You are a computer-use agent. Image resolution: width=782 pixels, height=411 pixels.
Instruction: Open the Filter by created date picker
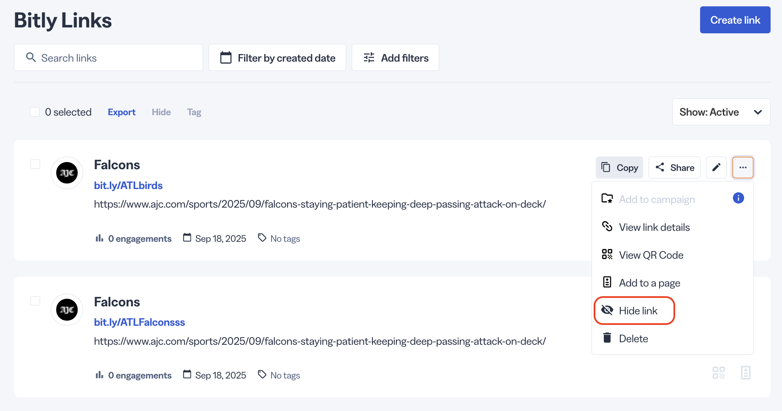point(277,57)
